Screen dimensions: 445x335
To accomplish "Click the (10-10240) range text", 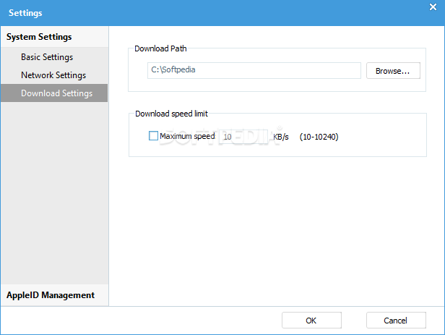I will pyautogui.click(x=319, y=137).
